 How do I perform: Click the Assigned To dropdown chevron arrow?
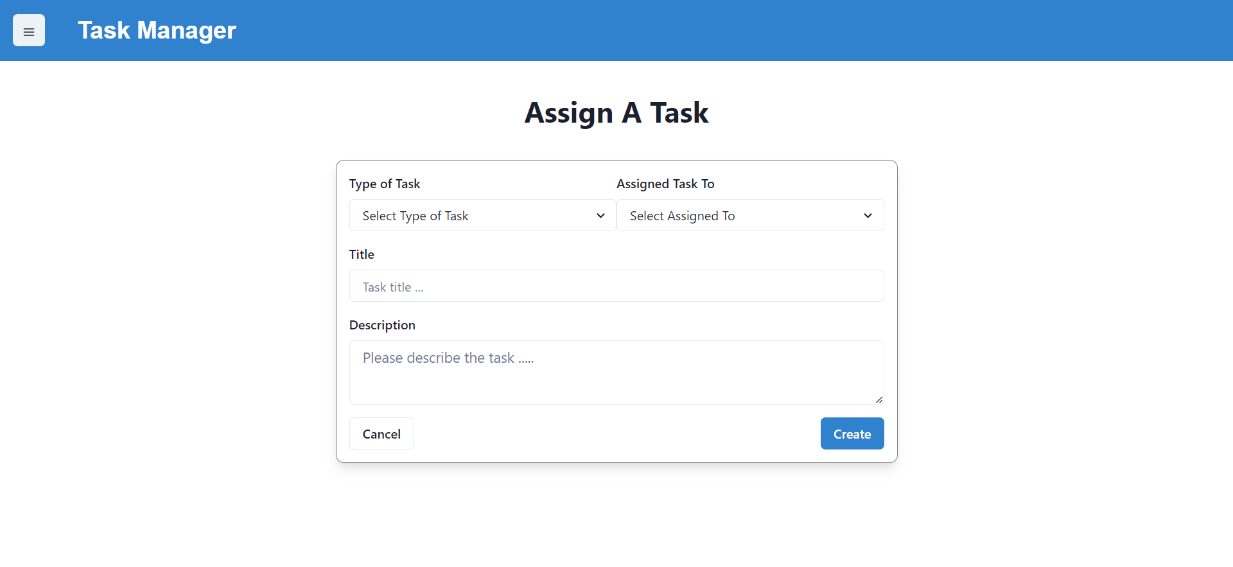point(868,216)
